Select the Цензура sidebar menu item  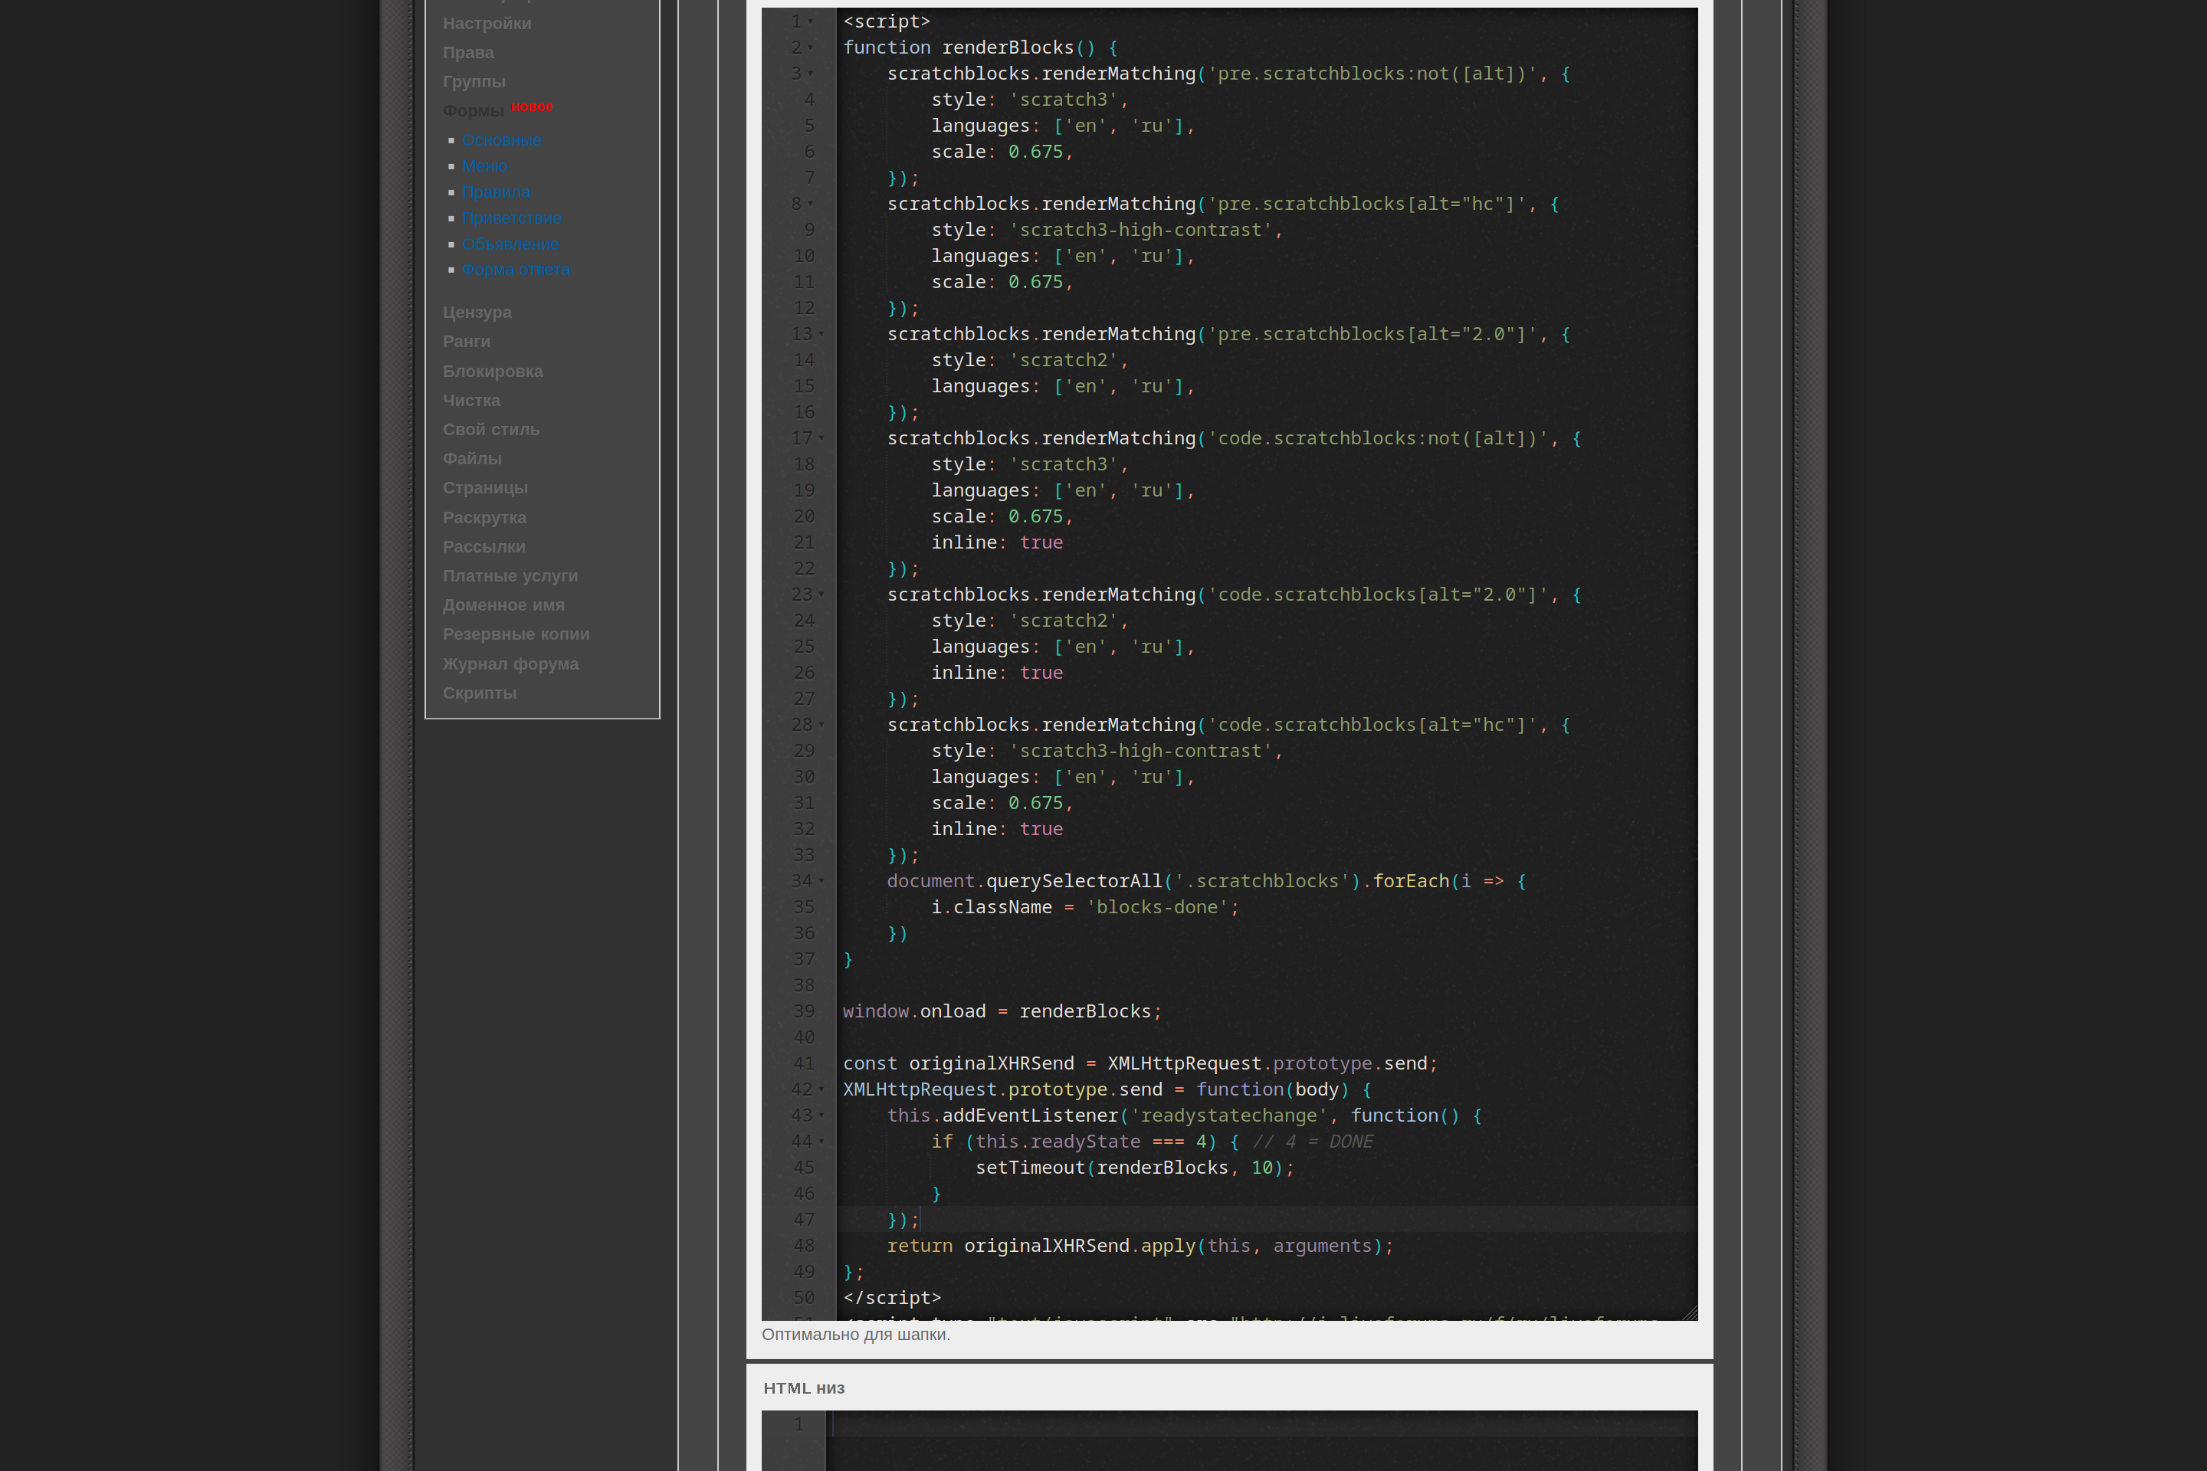477,313
